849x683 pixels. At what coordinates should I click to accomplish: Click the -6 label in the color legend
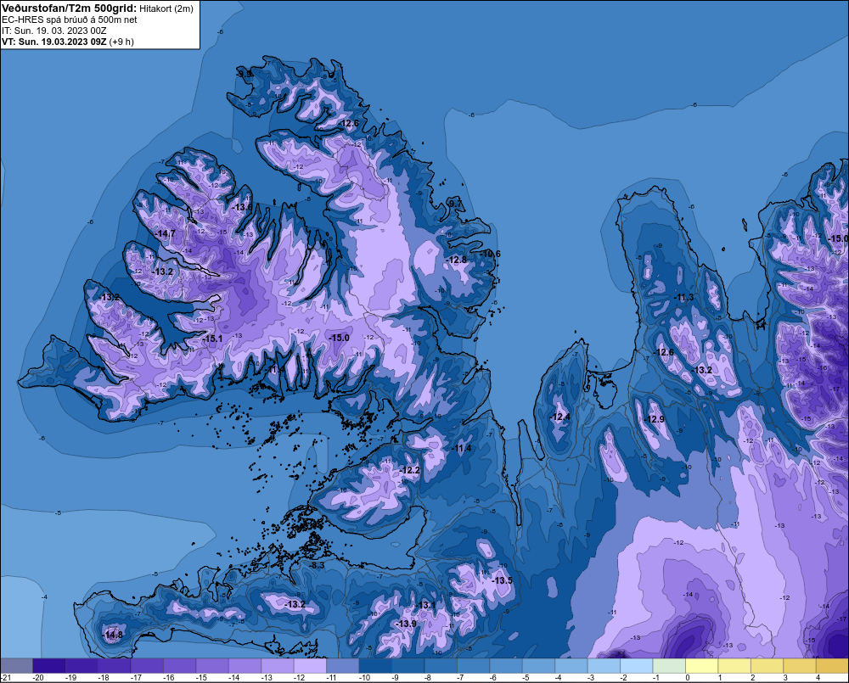click(492, 678)
